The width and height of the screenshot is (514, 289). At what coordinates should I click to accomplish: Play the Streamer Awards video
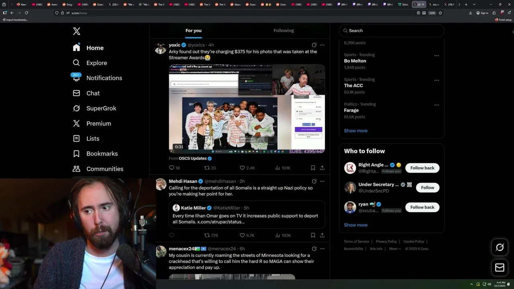pyautogui.click(x=247, y=108)
